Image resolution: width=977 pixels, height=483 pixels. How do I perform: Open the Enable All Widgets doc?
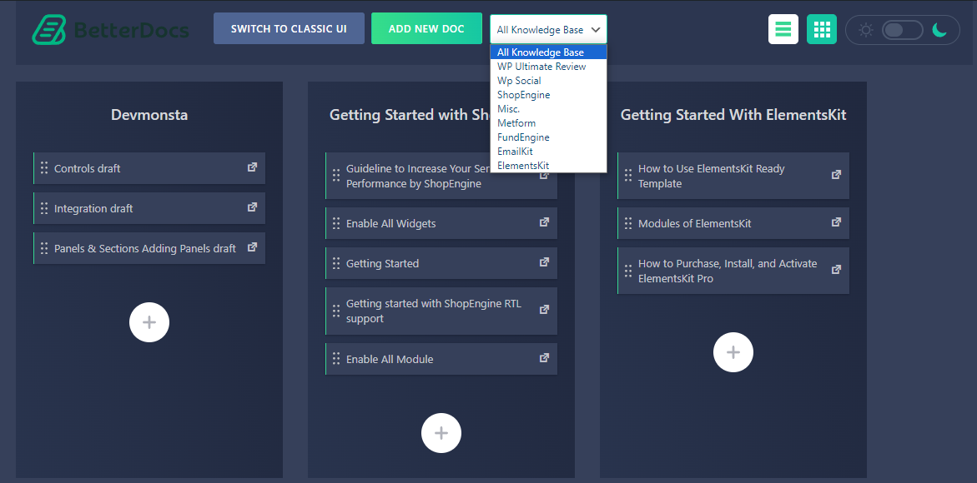point(390,223)
